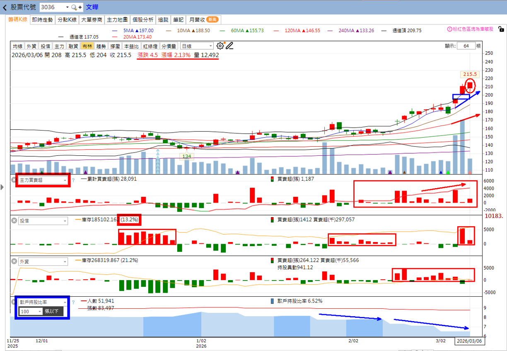Viewport: 507px width, 351px height.
Task: Click the light-blue upward arrows marker in December
Action: click(157, 161)
